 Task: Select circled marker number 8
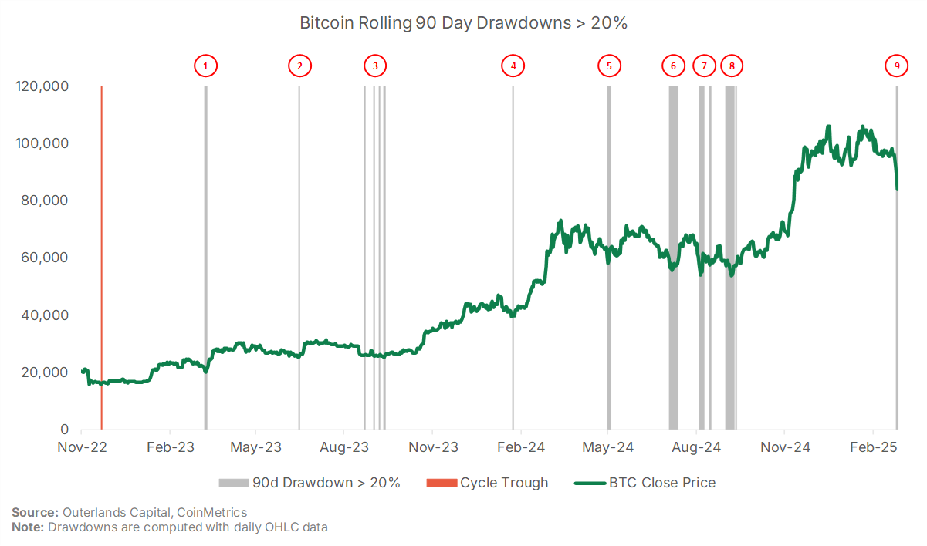point(732,66)
